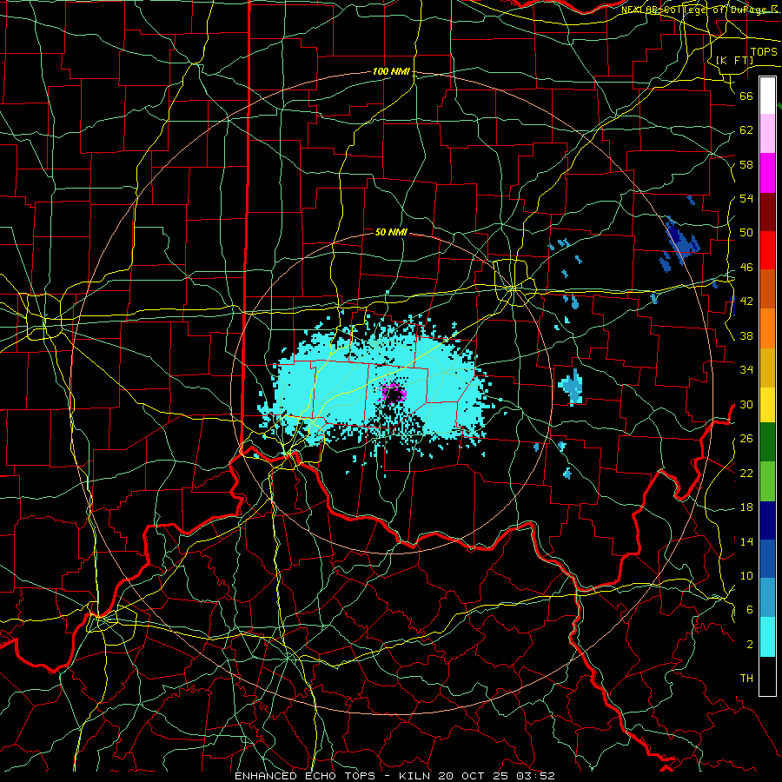Click the legend value 18
The height and width of the screenshot is (782, 782).
(746, 507)
